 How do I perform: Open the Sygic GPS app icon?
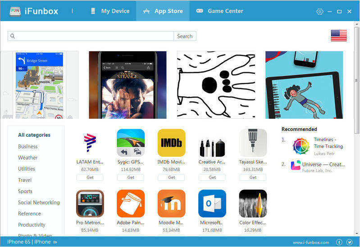click(131, 143)
